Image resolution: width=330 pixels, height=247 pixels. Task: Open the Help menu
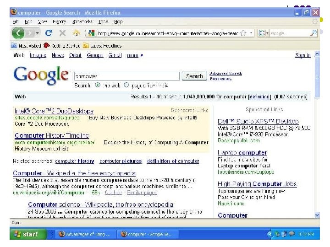click(118, 21)
